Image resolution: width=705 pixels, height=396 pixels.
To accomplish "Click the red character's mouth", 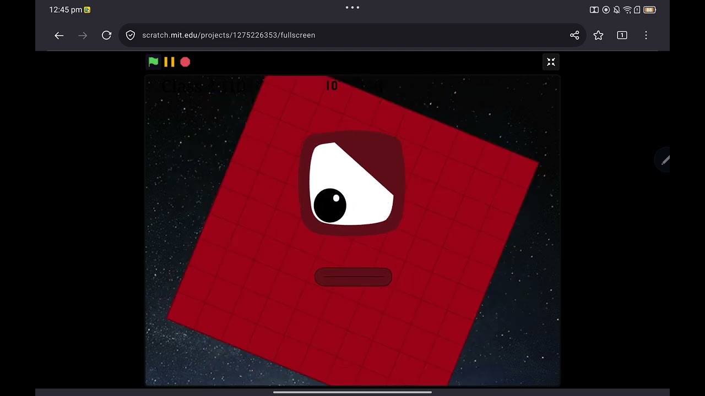I will point(353,277).
